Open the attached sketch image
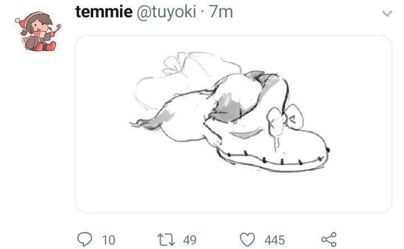404x249 pixels. point(233,124)
